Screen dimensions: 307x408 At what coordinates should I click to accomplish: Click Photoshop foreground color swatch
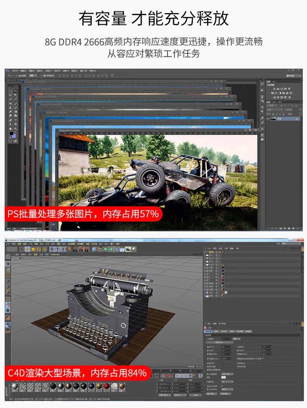coord(11,133)
